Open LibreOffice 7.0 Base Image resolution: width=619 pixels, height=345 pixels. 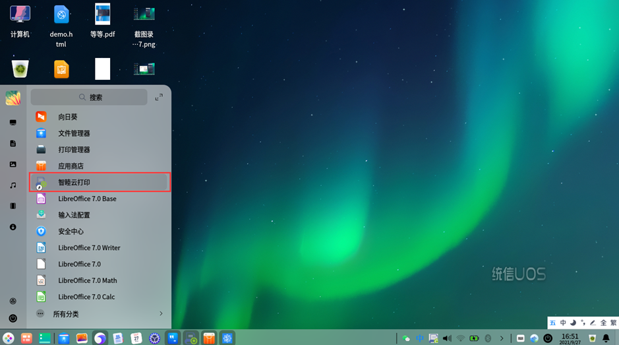coord(100,199)
